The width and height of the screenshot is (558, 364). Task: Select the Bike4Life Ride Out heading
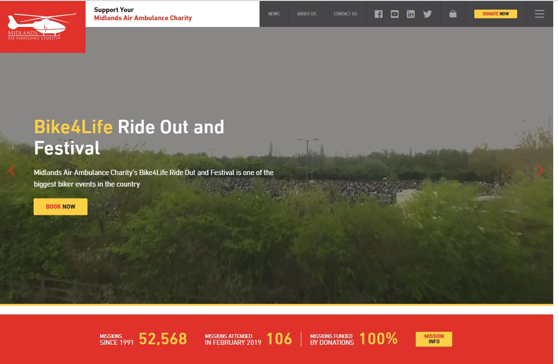[x=129, y=137]
